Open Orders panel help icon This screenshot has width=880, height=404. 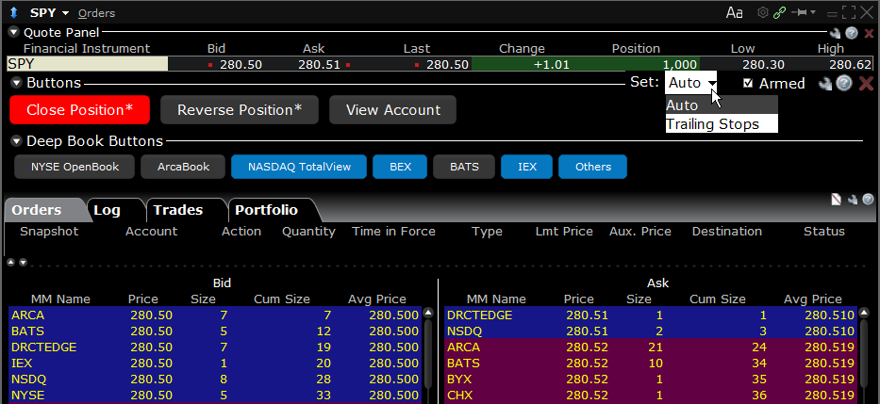[x=868, y=199]
